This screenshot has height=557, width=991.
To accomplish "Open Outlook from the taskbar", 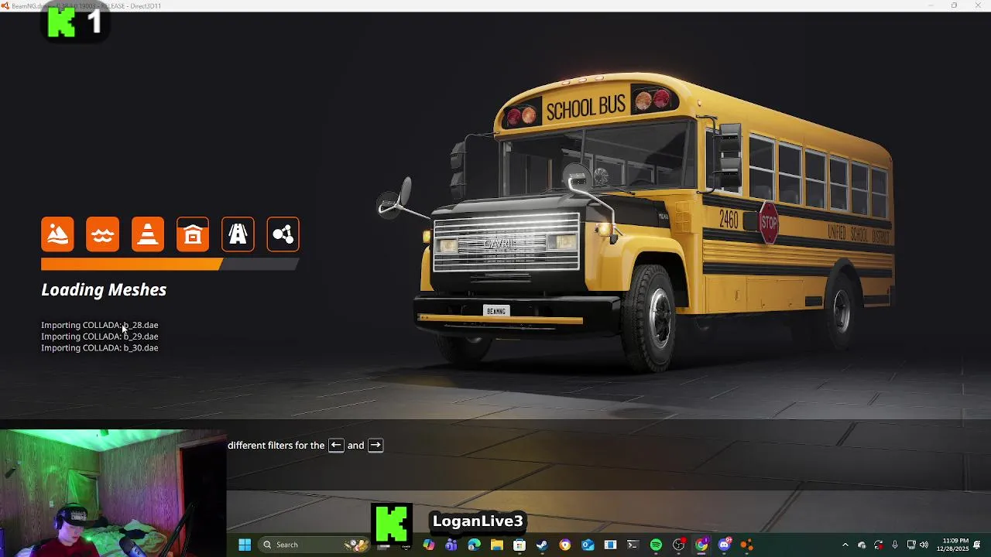I will (x=588, y=545).
